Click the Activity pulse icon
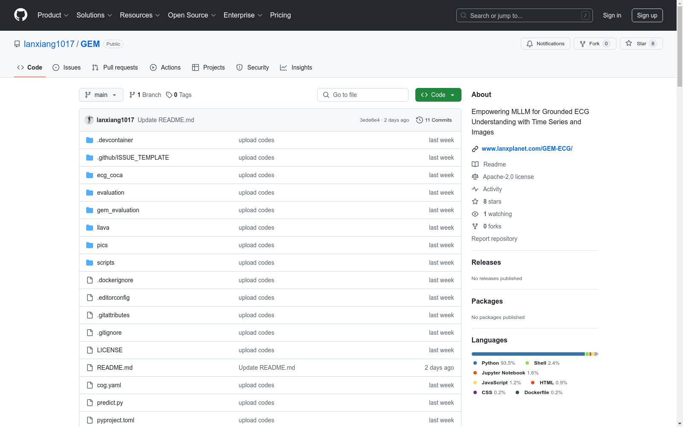Viewport: 683px width, 427px height. (475, 189)
